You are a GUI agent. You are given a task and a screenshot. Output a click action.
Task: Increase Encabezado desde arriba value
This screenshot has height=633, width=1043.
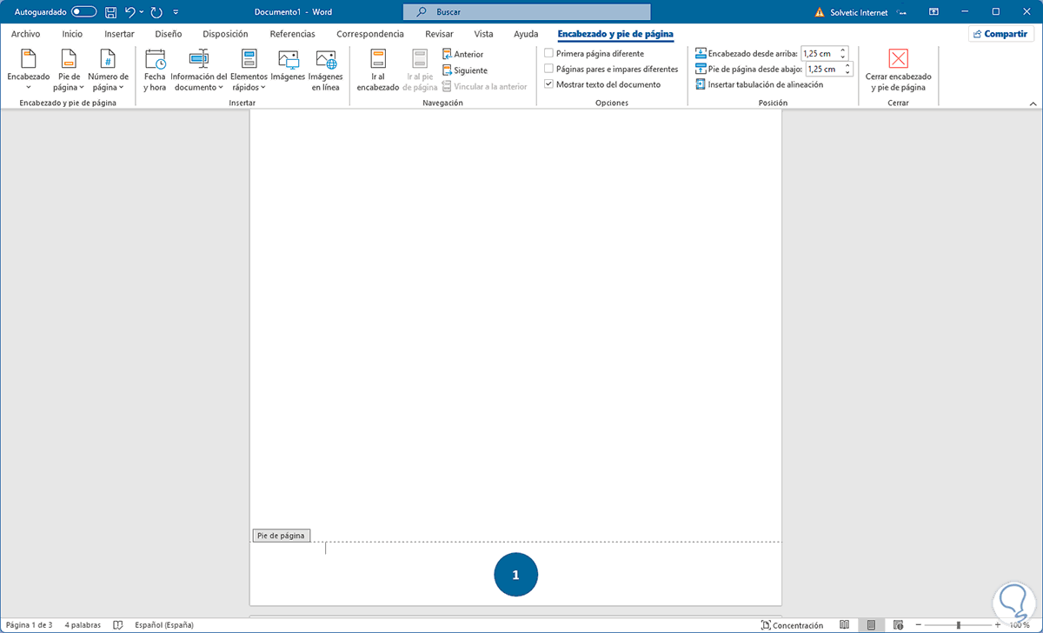[843, 50]
